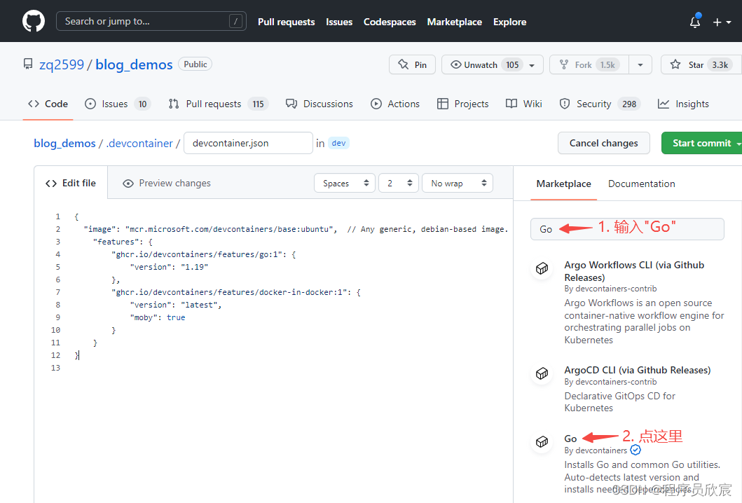Open the repository Pull requests tab
Viewport: 742px width, 503px height.
click(x=218, y=104)
